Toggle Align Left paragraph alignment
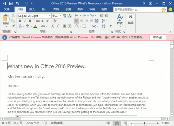The height and width of the screenshot is (126, 174). [x=77, y=21]
